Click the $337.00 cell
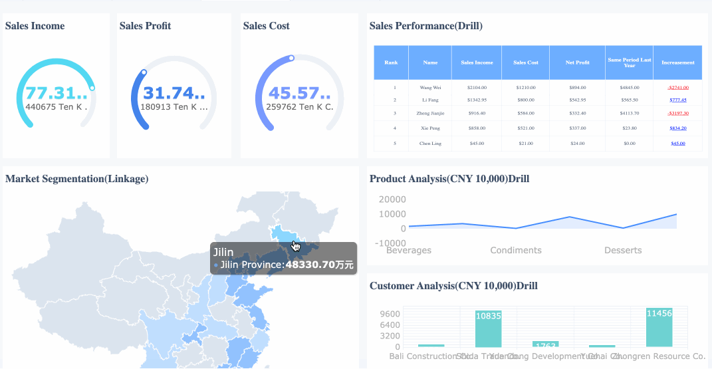Screen dimensions: 712x369 pos(578,128)
